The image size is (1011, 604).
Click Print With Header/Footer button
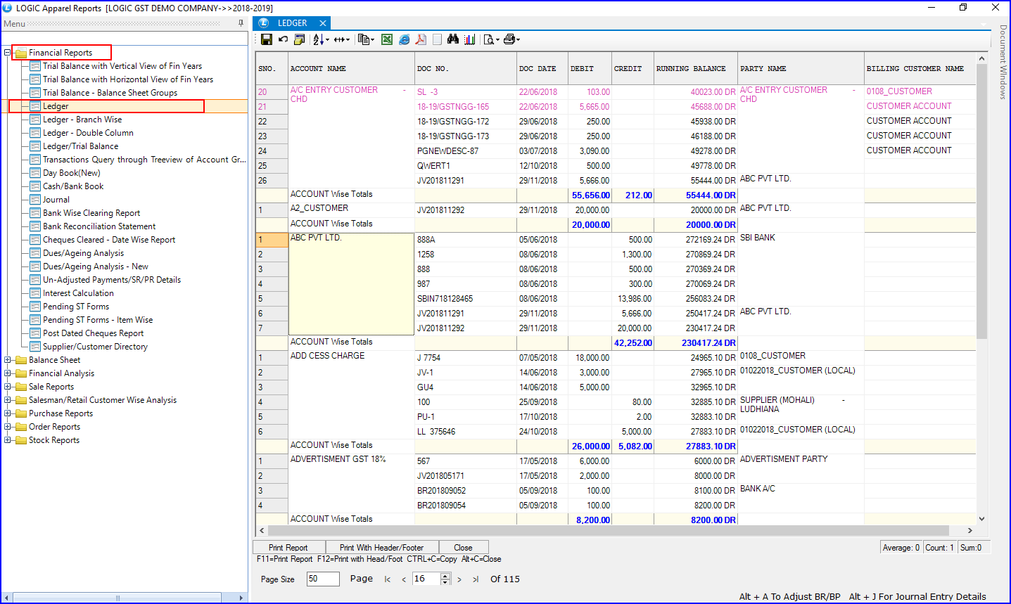pos(382,547)
